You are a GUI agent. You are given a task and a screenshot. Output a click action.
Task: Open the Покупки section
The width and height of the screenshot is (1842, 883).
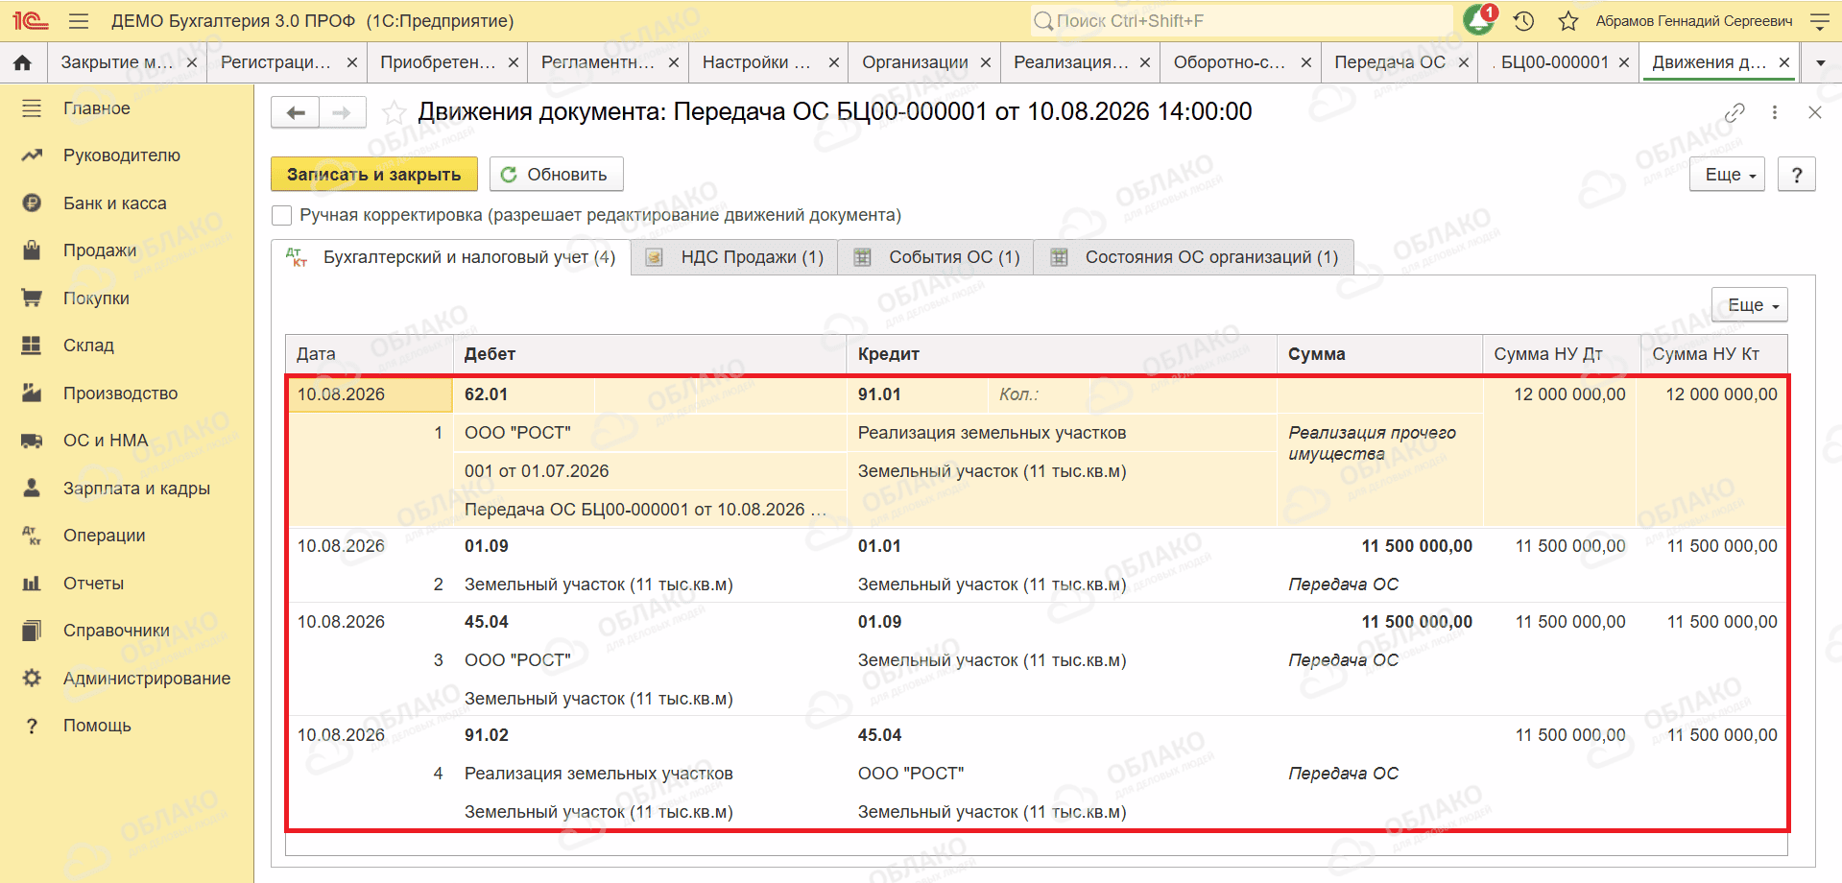tap(96, 298)
